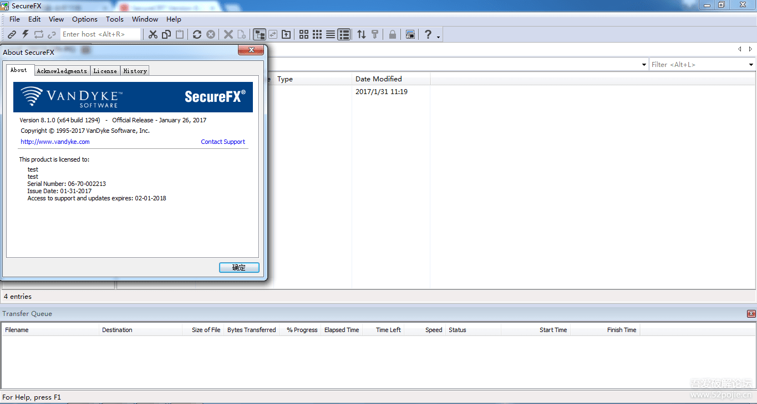This screenshot has width=757, height=404.
Task: Click the Start Time column header
Action: point(536,330)
